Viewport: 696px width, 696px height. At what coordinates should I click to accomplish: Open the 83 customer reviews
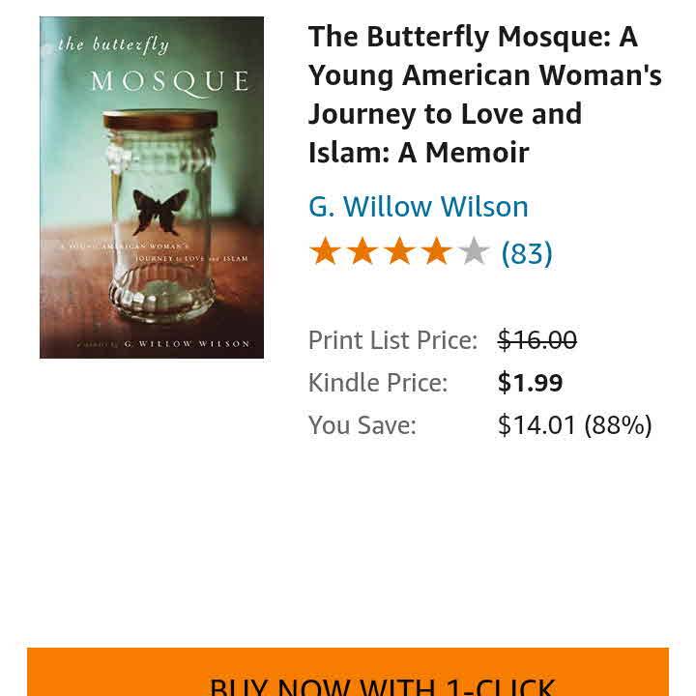coord(527,253)
